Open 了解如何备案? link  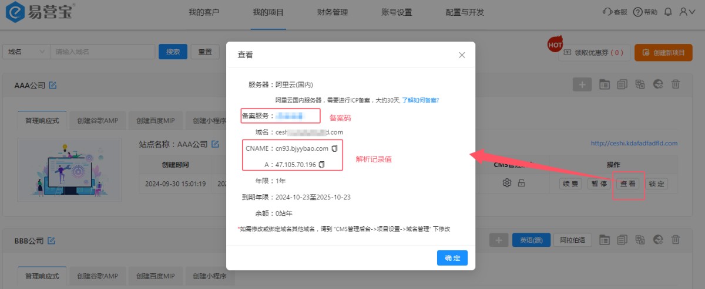tap(421, 100)
